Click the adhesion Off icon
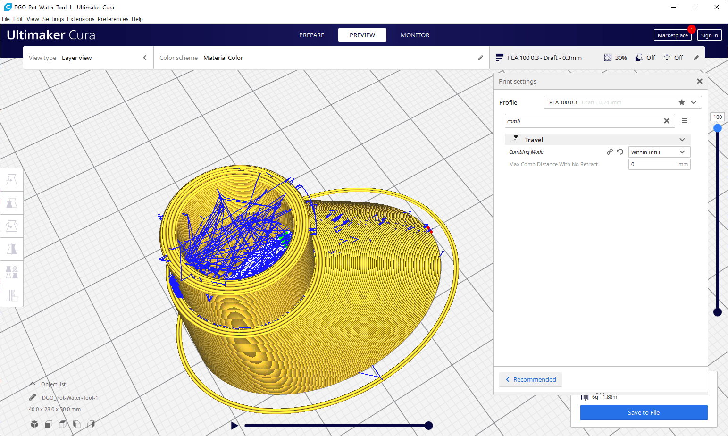This screenshot has width=728, height=436. click(667, 58)
